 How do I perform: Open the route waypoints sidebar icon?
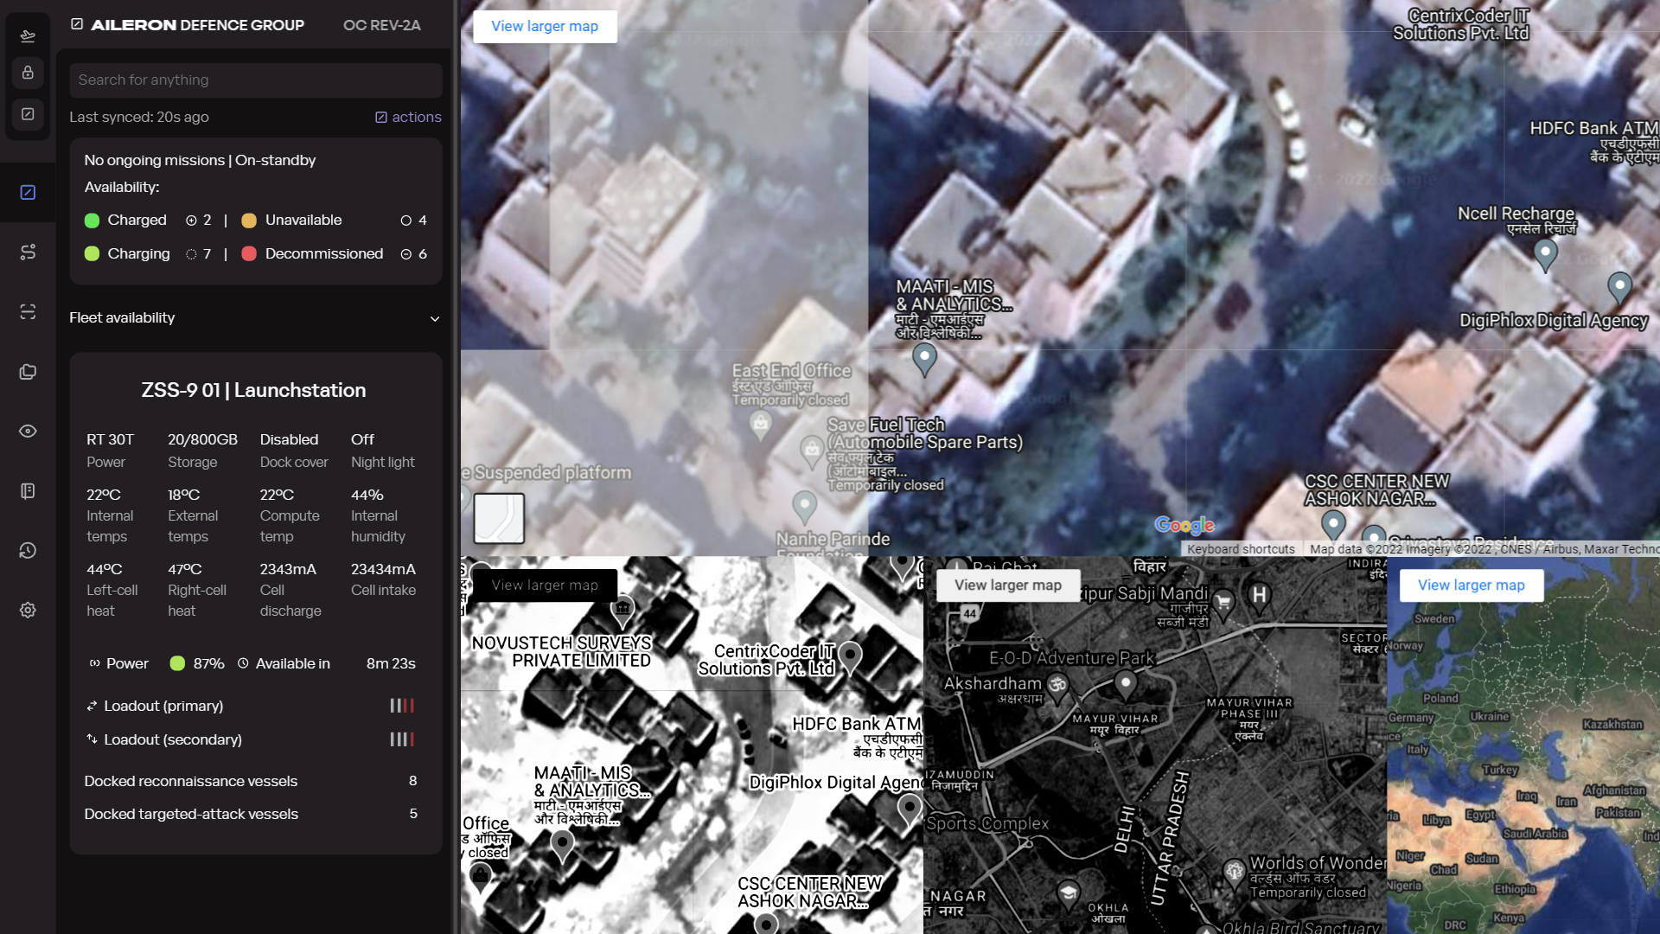pyautogui.click(x=28, y=252)
